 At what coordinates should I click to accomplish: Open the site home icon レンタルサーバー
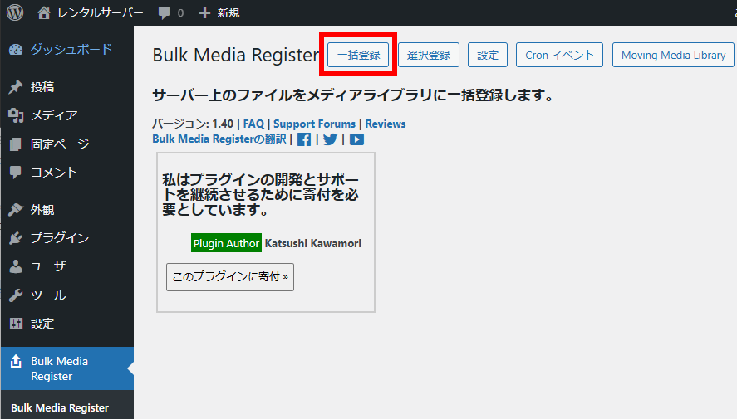click(44, 12)
